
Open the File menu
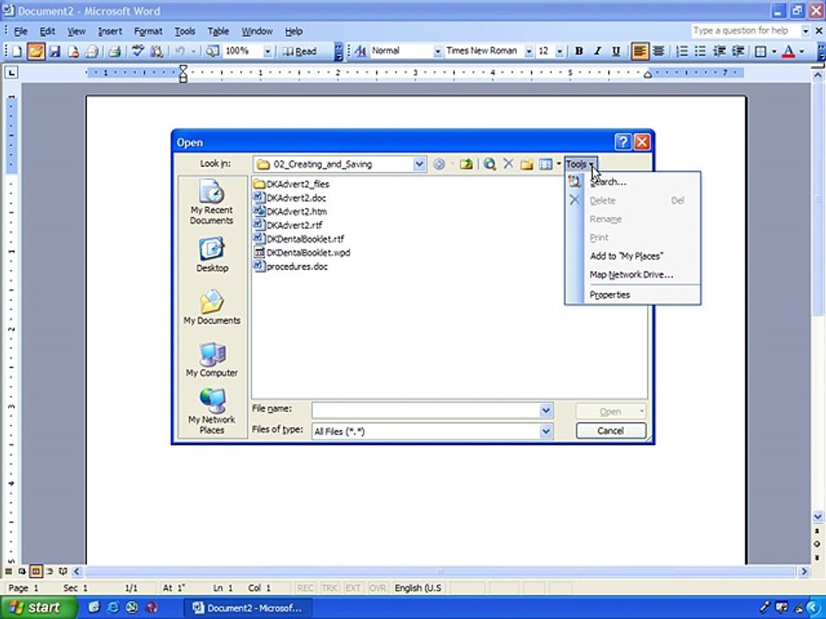coord(21,32)
